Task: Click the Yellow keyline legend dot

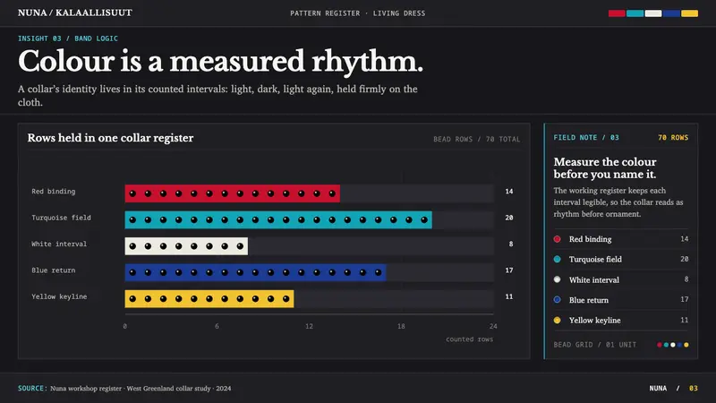Action: click(557, 320)
